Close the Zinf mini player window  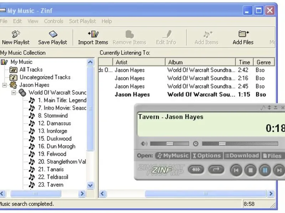(x=283, y=108)
